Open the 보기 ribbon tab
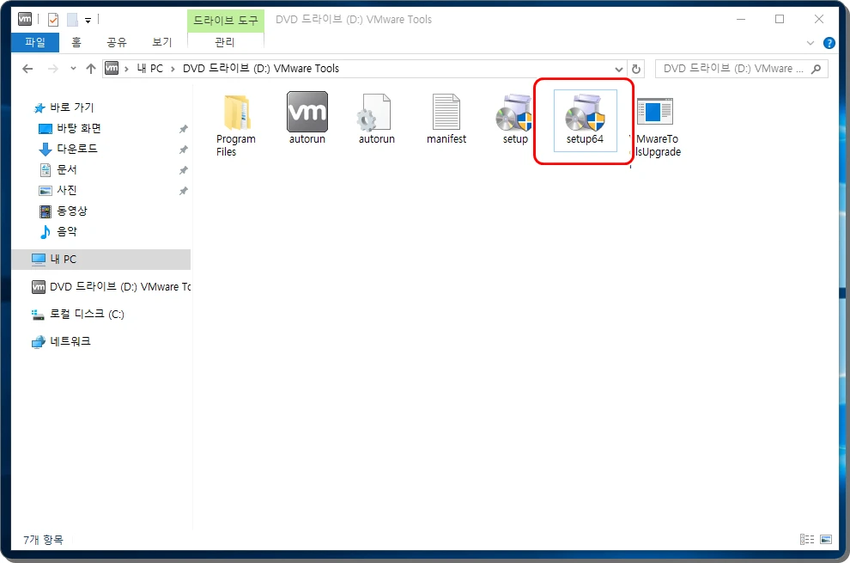The height and width of the screenshot is (563, 850). (x=161, y=42)
